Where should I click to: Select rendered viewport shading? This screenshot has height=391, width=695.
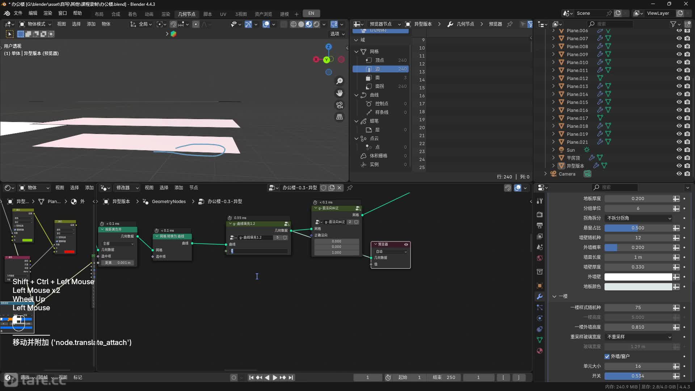316,24
